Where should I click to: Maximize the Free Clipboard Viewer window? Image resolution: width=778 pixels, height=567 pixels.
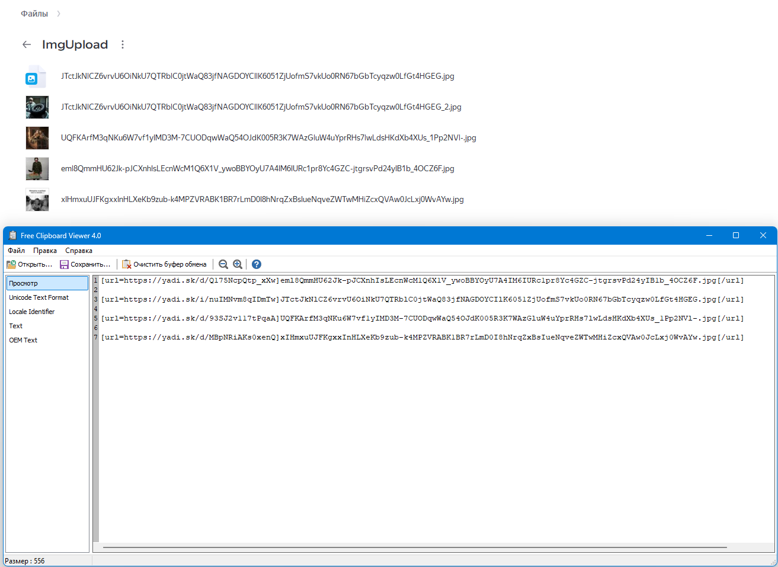click(x=736, y=235)
